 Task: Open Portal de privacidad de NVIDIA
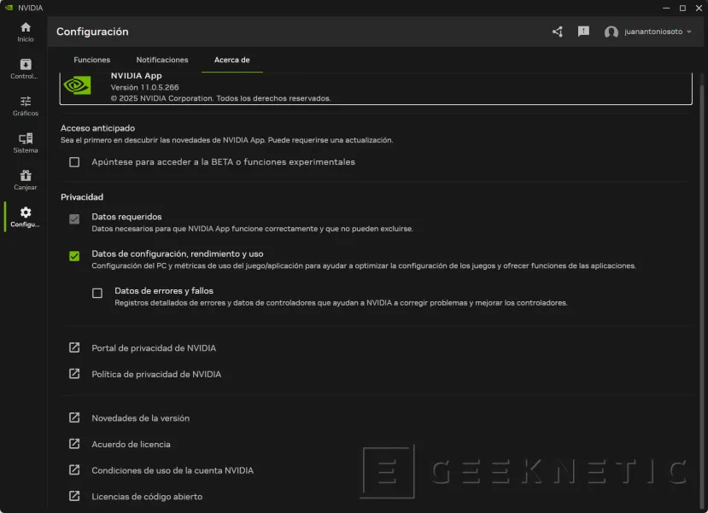[154, 347]
